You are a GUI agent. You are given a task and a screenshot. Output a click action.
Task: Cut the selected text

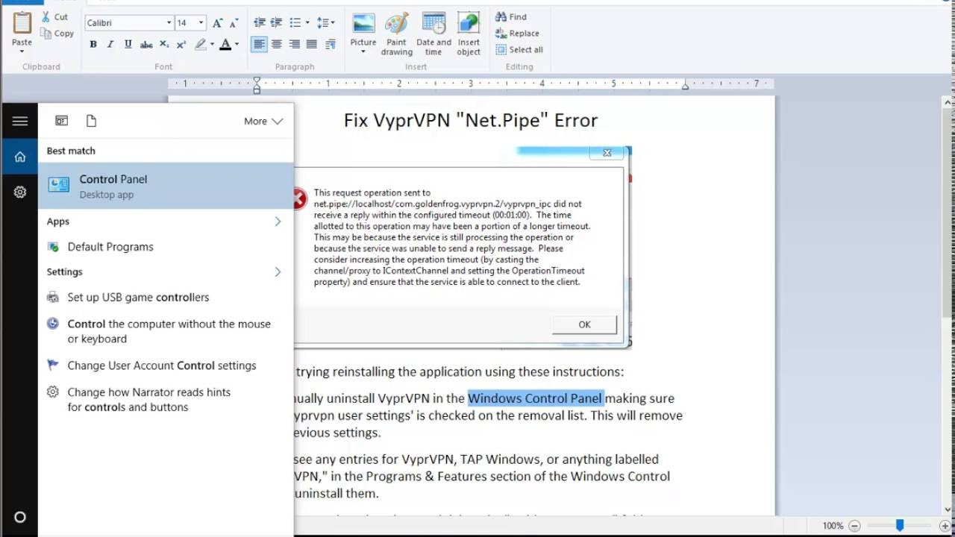click(x=54, y=16)
